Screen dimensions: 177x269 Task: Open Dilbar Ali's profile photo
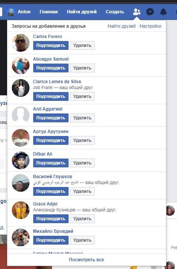tap(21, 160)
